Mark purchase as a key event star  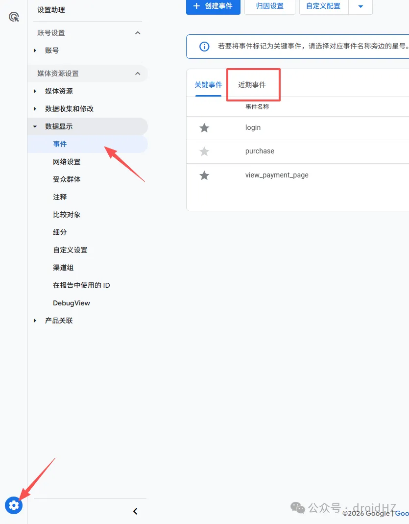[204, 151]
